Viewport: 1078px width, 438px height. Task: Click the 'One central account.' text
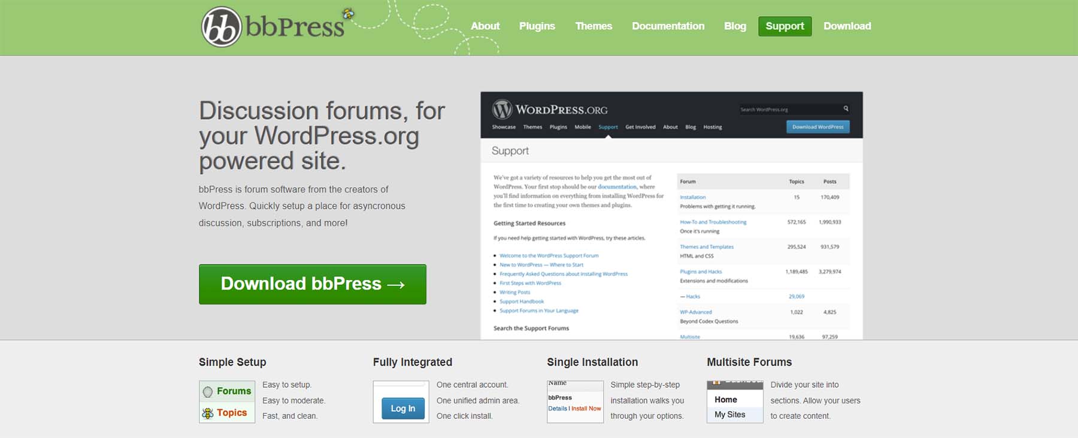coord(472,385)
